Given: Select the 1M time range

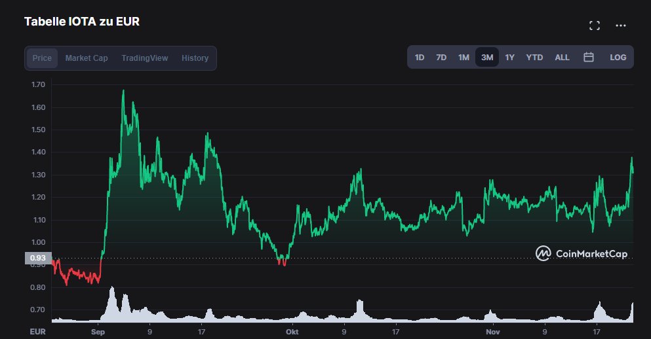Looking at the screenshot, I should click(x=464, y=57).
